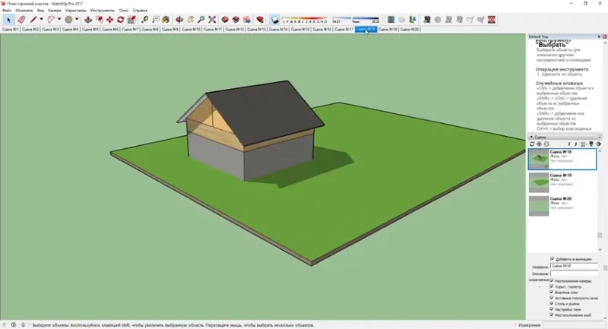The height and width of the screenshot is (329, 608).
Task: Select the Eraser tool
Action: (21, 20)
